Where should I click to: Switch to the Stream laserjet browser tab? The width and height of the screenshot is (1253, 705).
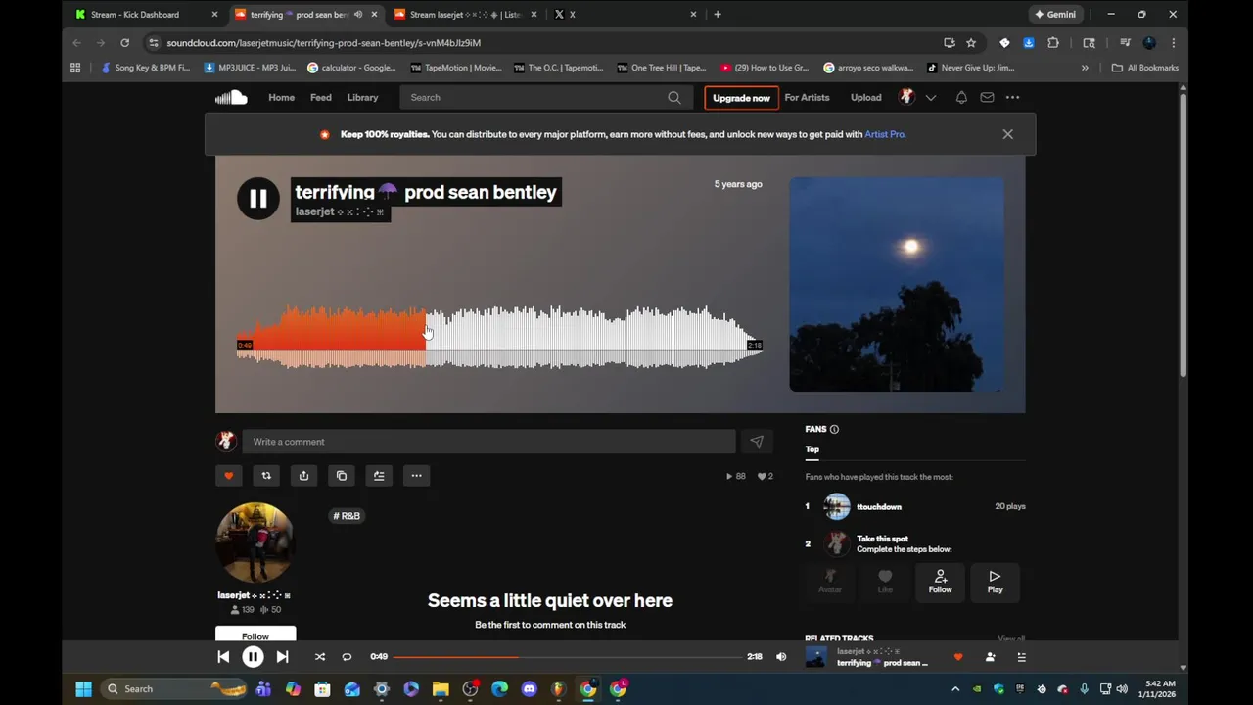(x=465, y=15)
